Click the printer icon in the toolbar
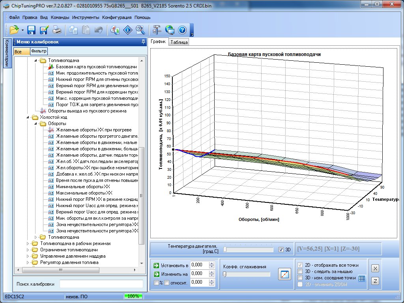Image resolution: width=404 pixels, height=303 pixels. coord(57,30)
